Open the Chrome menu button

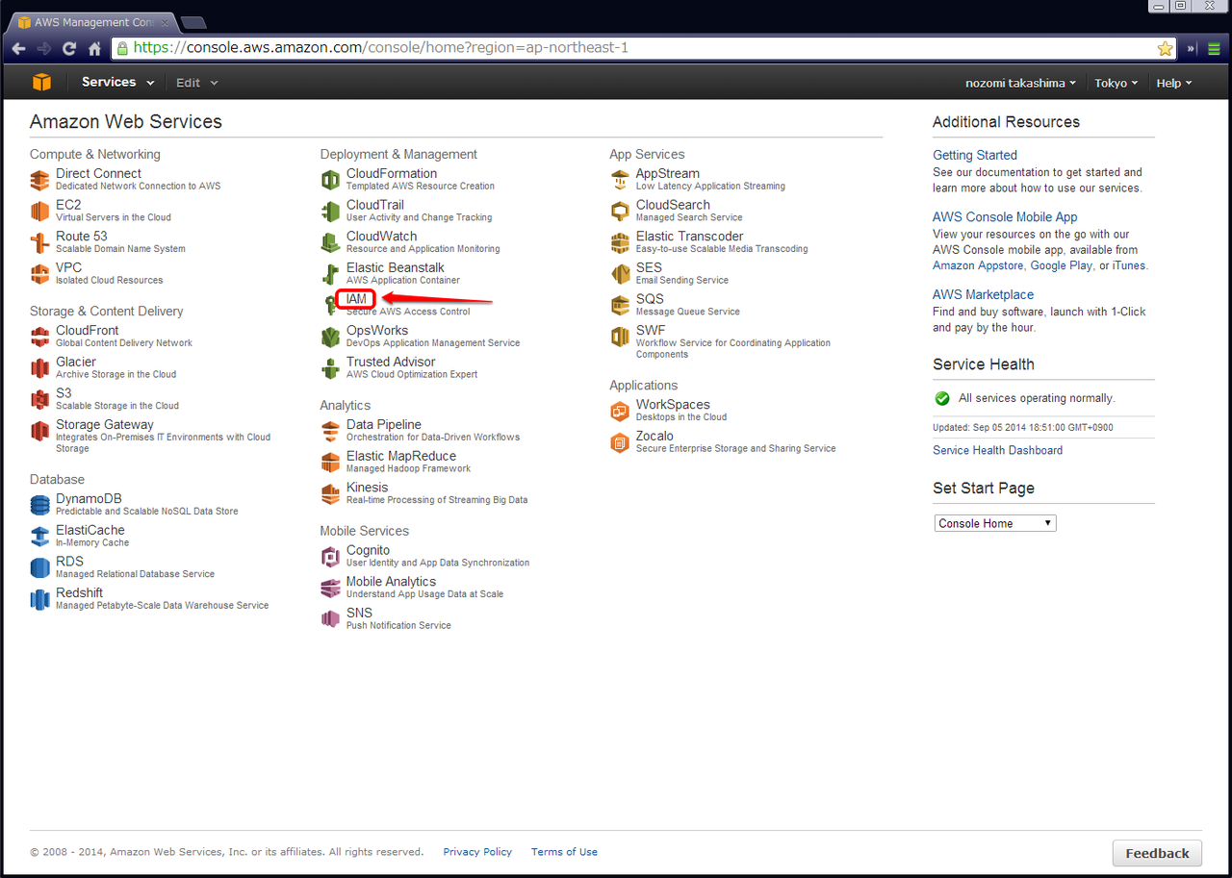click(x=1215, y=48)
